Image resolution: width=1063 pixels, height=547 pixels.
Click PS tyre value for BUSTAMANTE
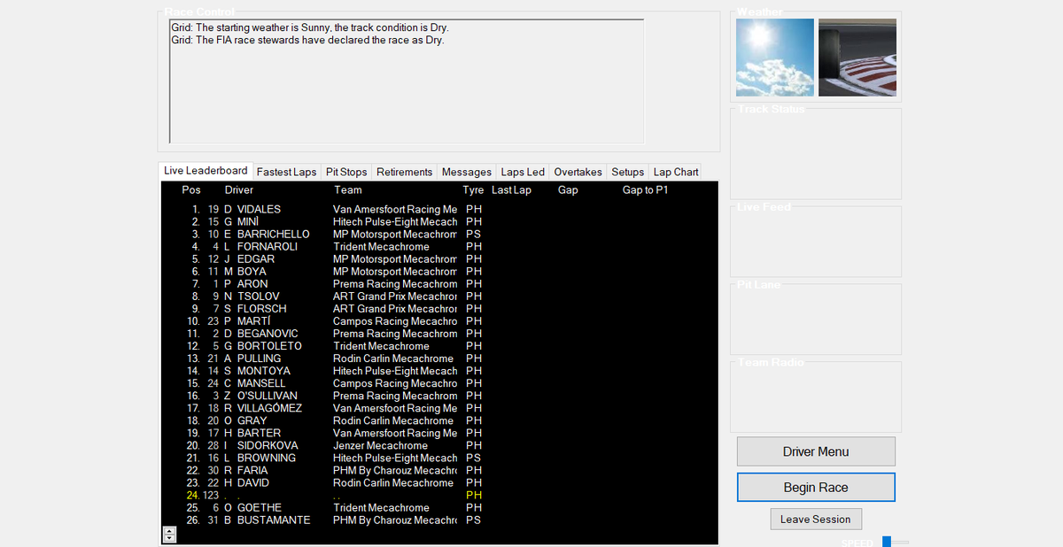[x=473, y=519]
